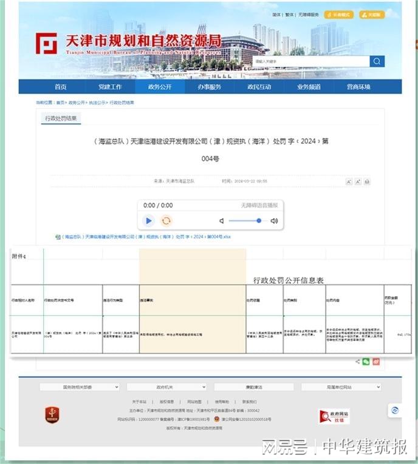Click the 津公网安备 record number link

coord(246,419)
